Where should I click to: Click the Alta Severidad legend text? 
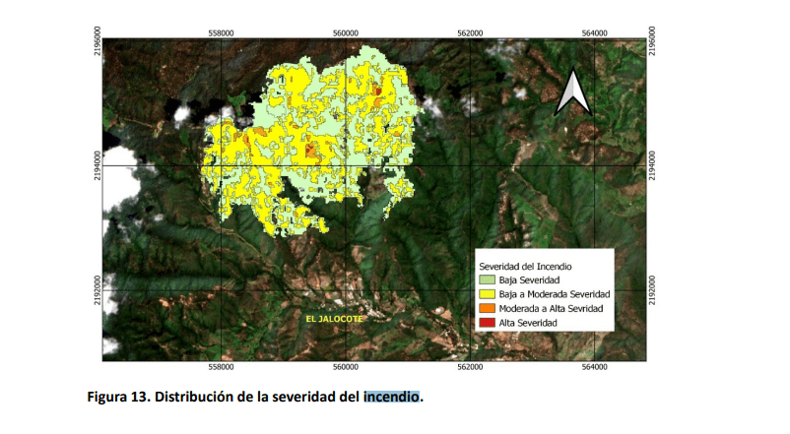click(528, 323)
